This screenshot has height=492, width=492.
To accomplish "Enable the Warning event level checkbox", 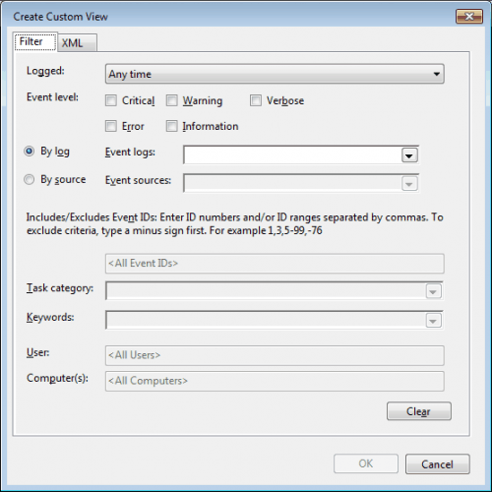I will [171, 100].
